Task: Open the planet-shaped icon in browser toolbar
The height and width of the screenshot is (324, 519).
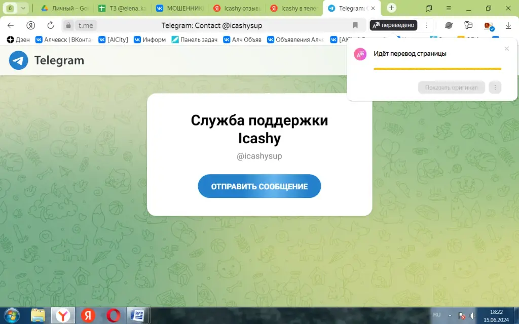Action: tap(449, 25)
